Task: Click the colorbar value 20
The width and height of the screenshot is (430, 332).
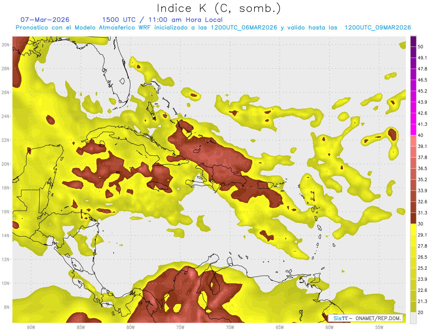Action: coord(421,313)
